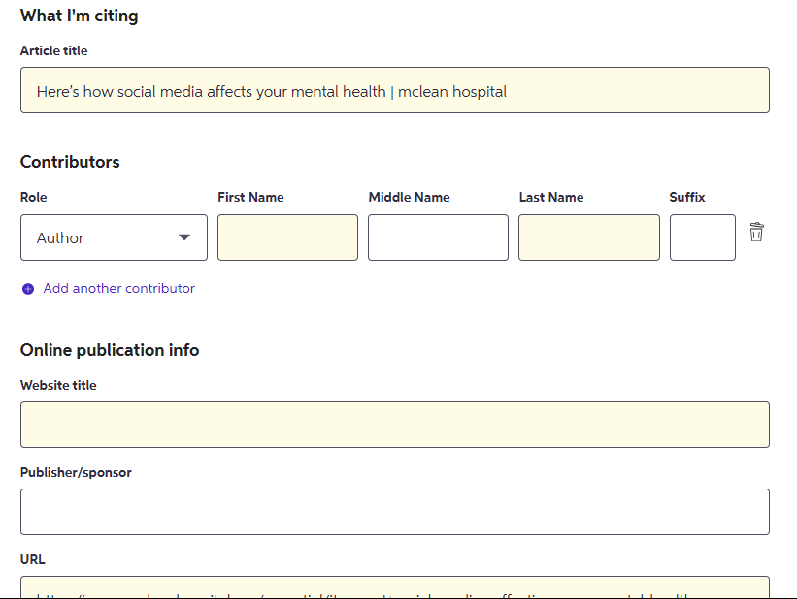Place cursor in the Last Name field
This screenshot has height=599, width=797.
[x=588, y=236]
